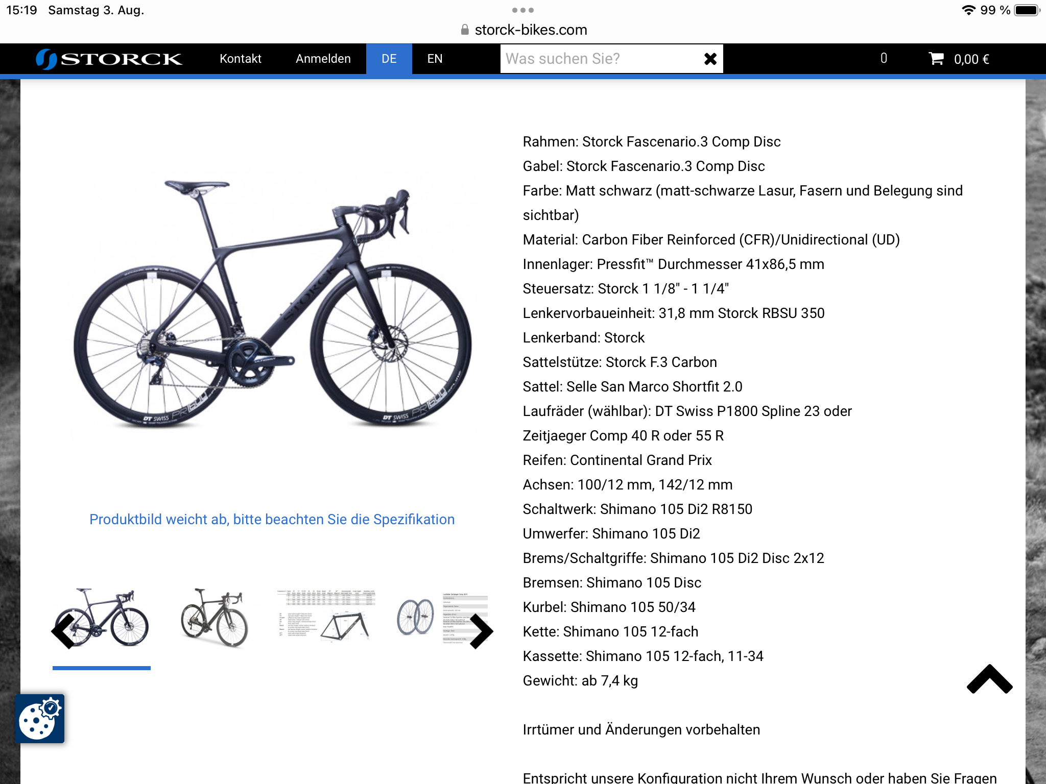The image size is (1046, 784).
Task: Click the 'Was suchen Sie?' search field
Action: (600, 59)
